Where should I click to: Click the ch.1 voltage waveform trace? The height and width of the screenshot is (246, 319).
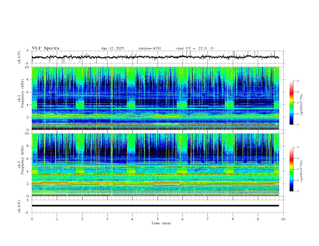pyautogui.click(x=155, y=57)
